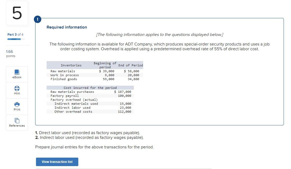Click the End of Period column header
Viewport: 291px width, 169px height.
click(x=131, y=65)
